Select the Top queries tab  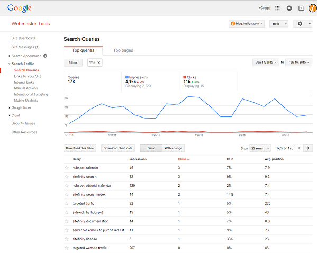[x=83, y=50]
